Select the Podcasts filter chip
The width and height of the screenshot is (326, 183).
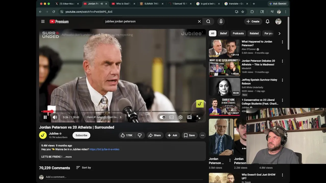[238, 33]
